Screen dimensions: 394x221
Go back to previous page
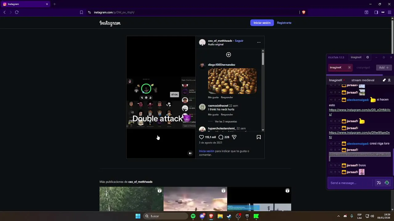4,12
